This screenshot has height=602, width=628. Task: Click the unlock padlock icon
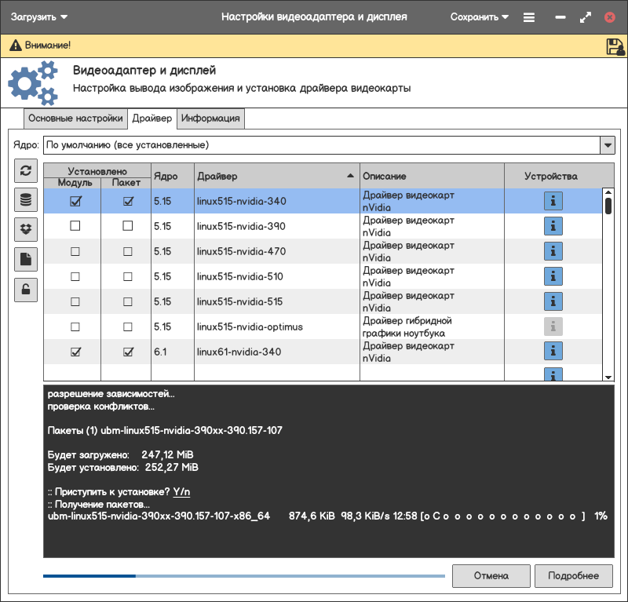coord(26,289)
